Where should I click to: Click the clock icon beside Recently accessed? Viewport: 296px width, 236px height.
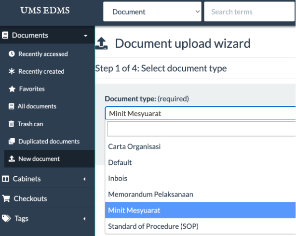click(x=12, y=54)
